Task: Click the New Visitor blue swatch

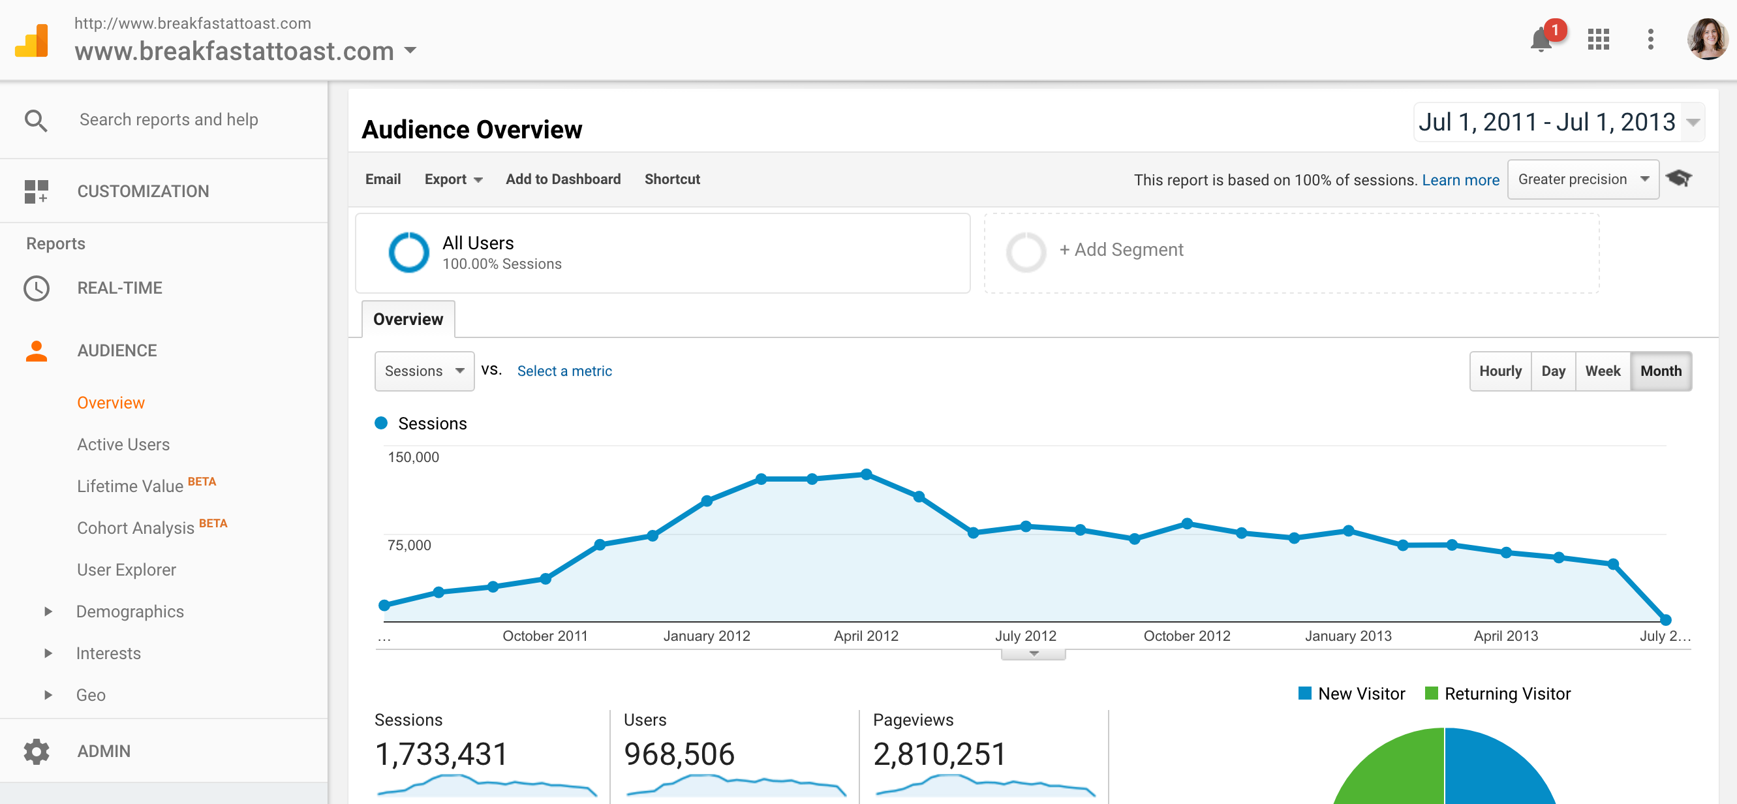Action: click(1305, 693)
